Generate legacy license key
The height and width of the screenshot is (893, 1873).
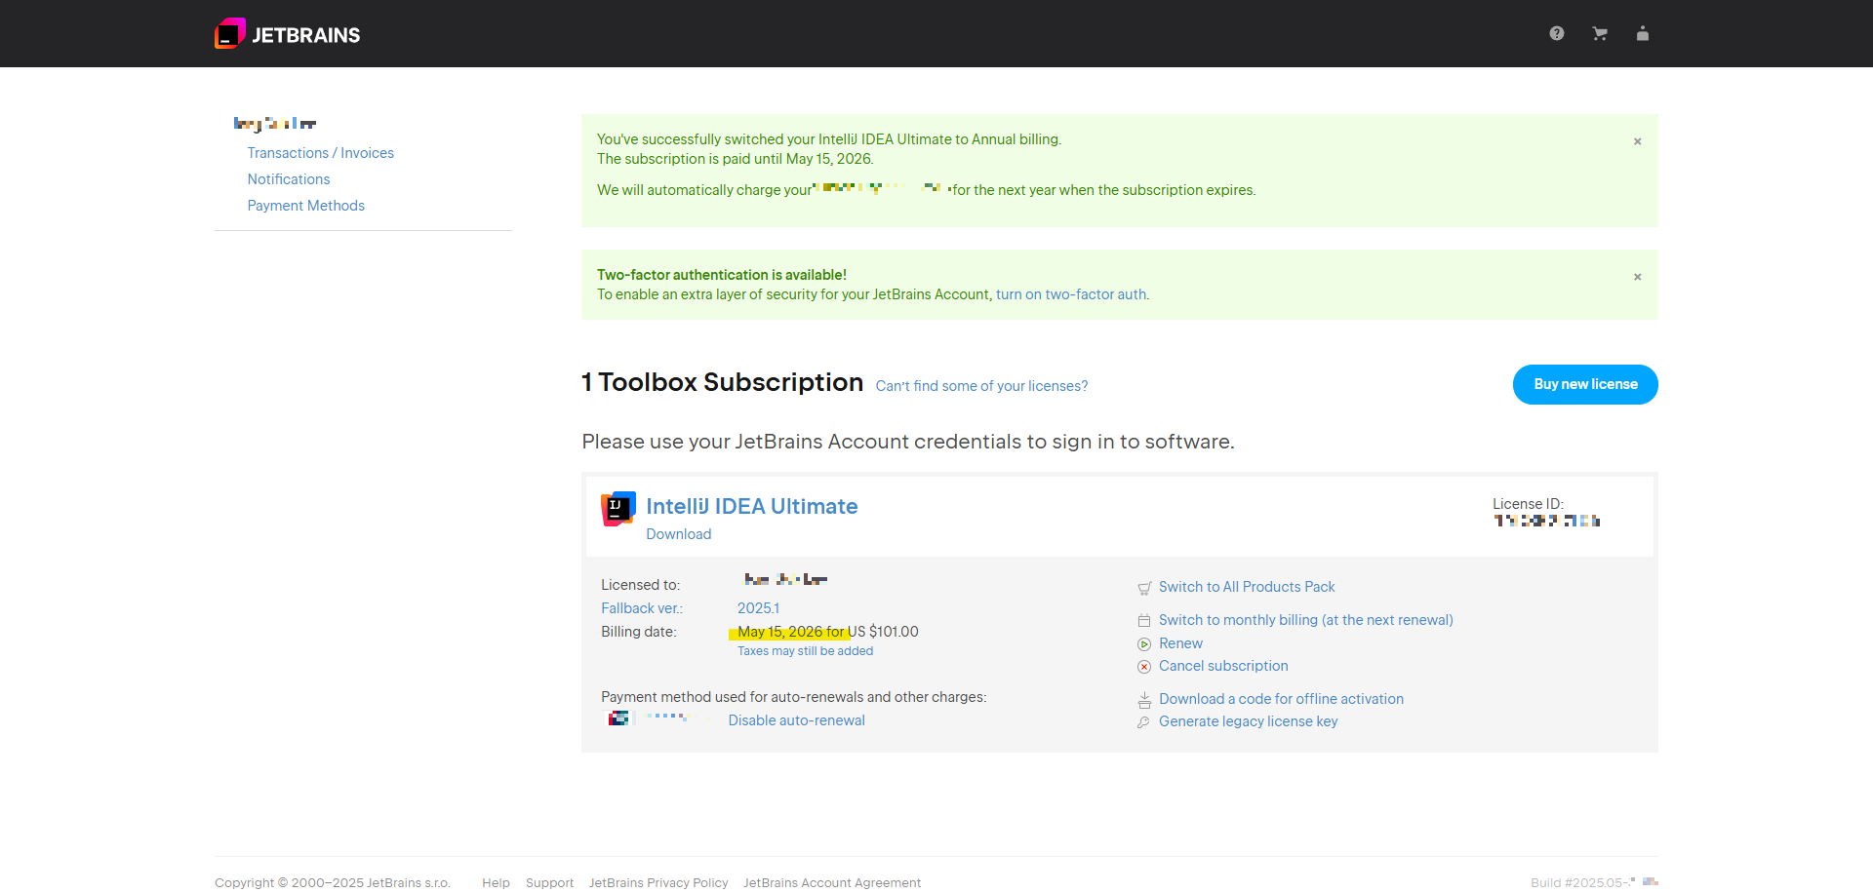pos(1249,721)
